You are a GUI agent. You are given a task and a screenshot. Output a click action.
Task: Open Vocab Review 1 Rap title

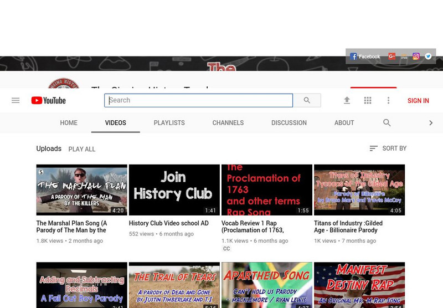click(253, 227)
